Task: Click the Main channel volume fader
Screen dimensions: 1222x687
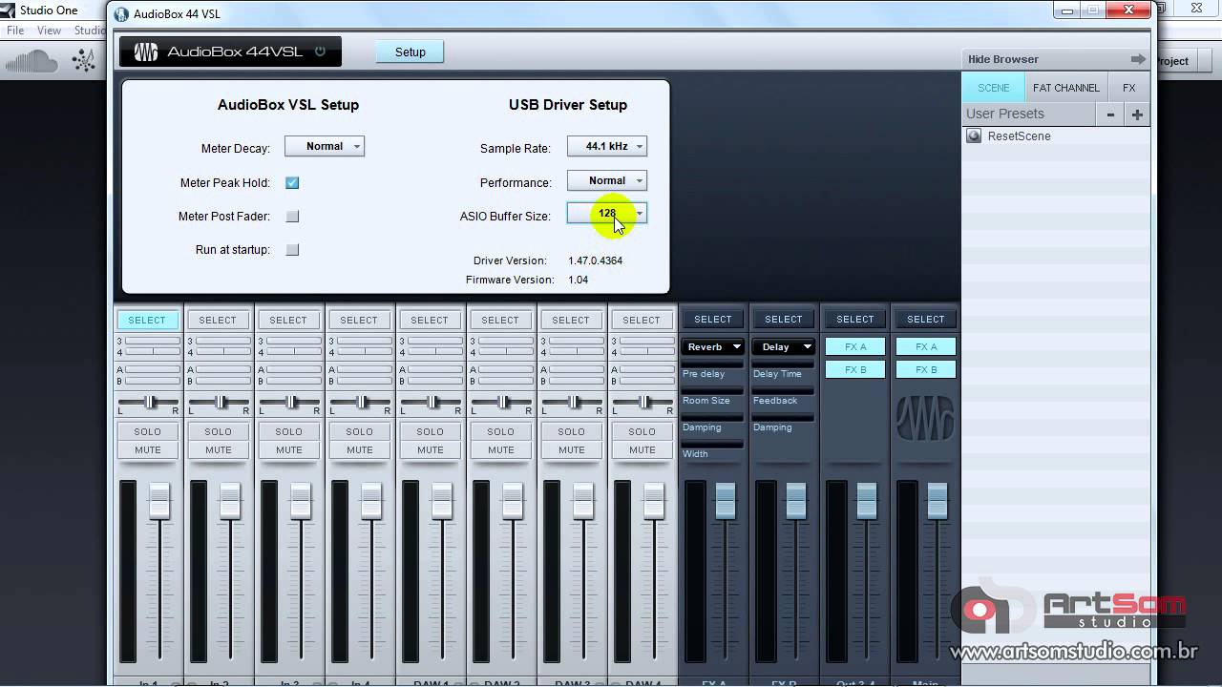Action: (938, 500)
